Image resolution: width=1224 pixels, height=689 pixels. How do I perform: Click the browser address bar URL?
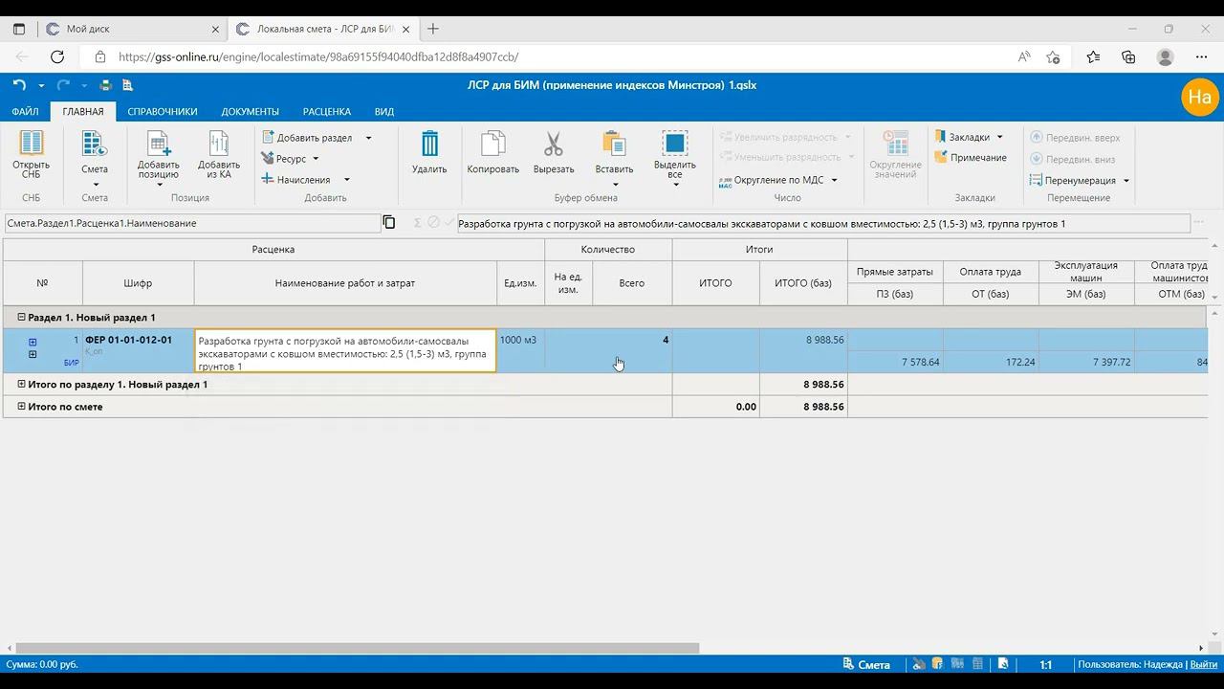point(318,57)
